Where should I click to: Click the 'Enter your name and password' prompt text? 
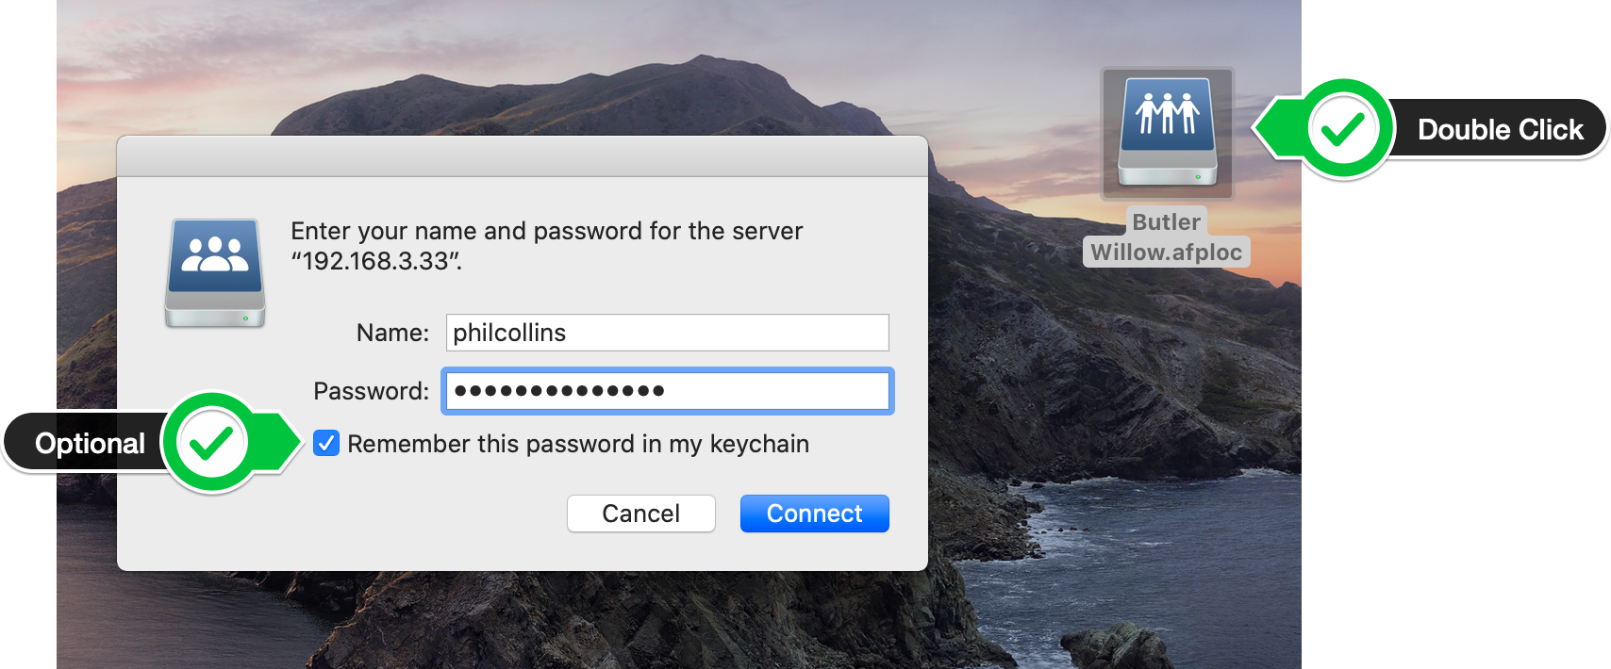[547, 245]
